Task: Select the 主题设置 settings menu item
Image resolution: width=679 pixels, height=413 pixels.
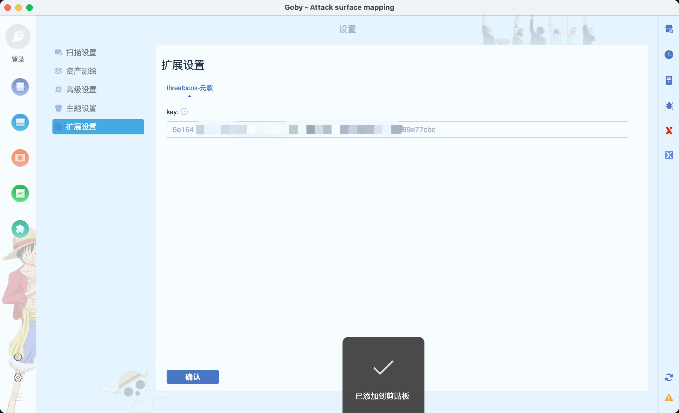Action: pyautogui.click(x=81, y=108)
